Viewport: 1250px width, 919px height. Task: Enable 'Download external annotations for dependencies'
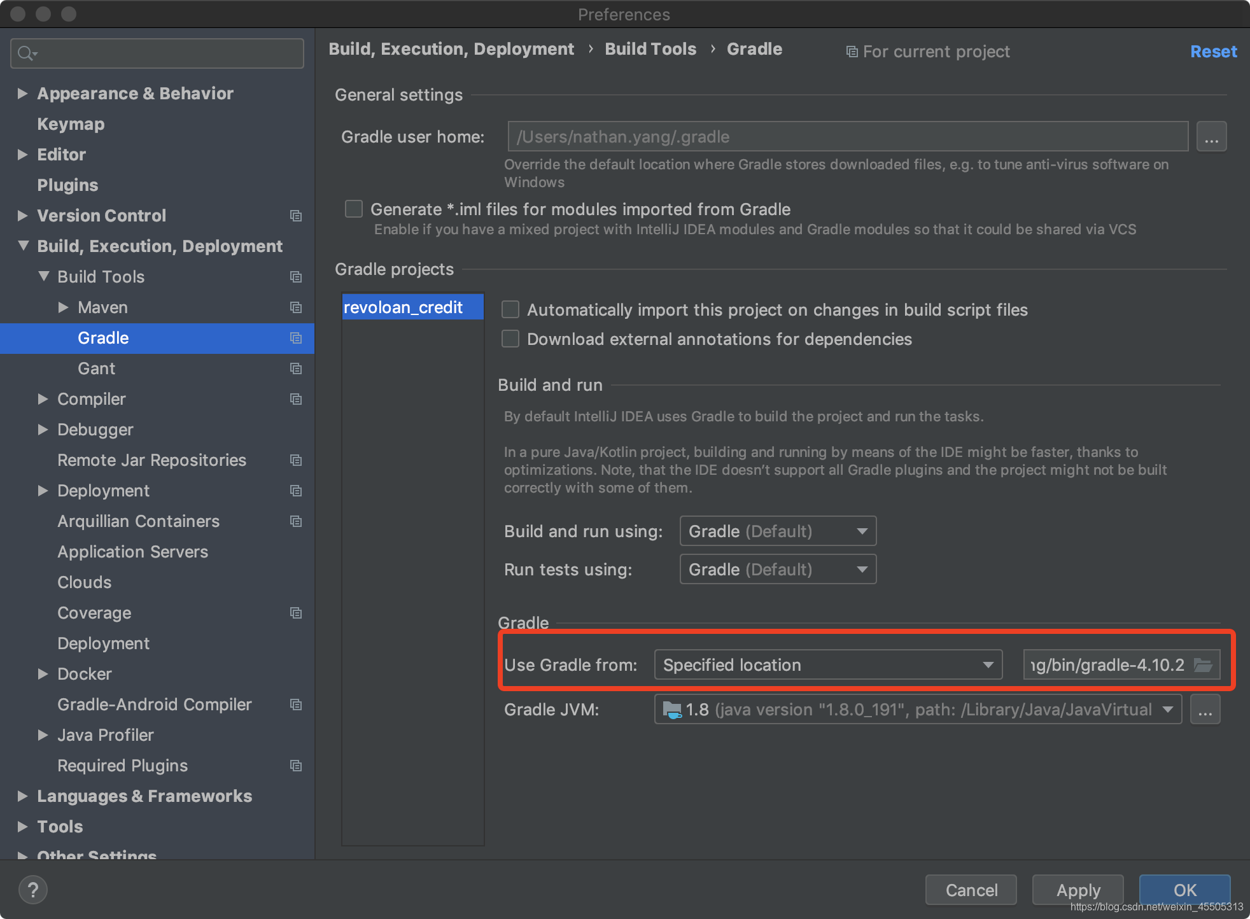coord(510,339)
